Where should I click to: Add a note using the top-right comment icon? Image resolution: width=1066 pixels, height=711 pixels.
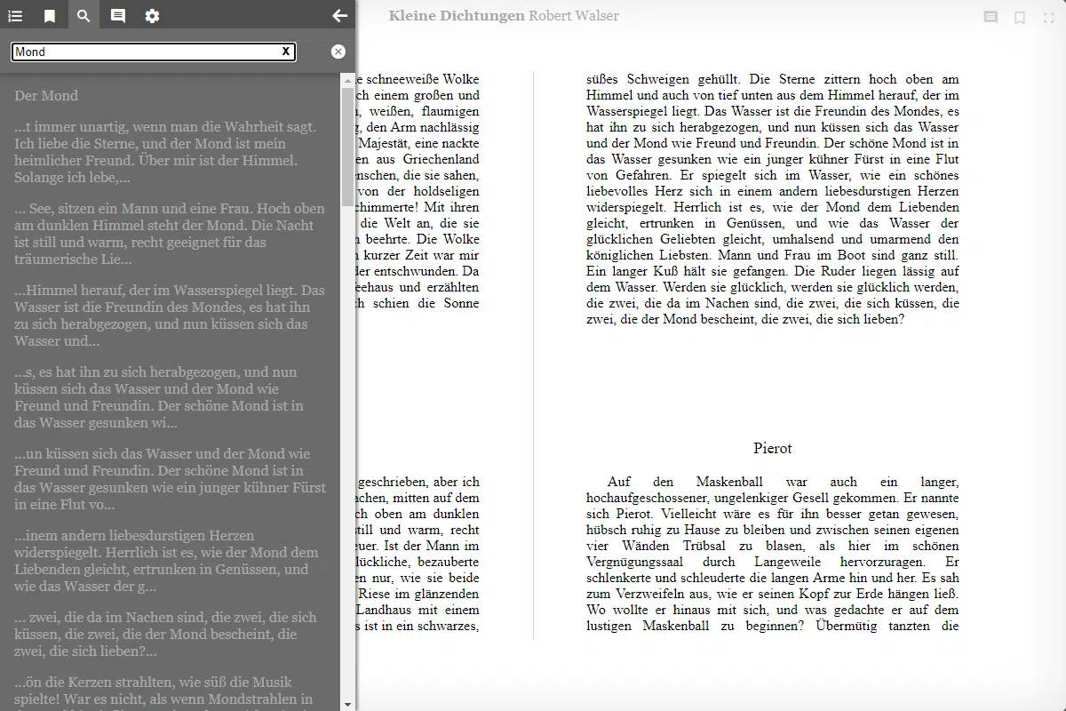[x=990, y=17]
